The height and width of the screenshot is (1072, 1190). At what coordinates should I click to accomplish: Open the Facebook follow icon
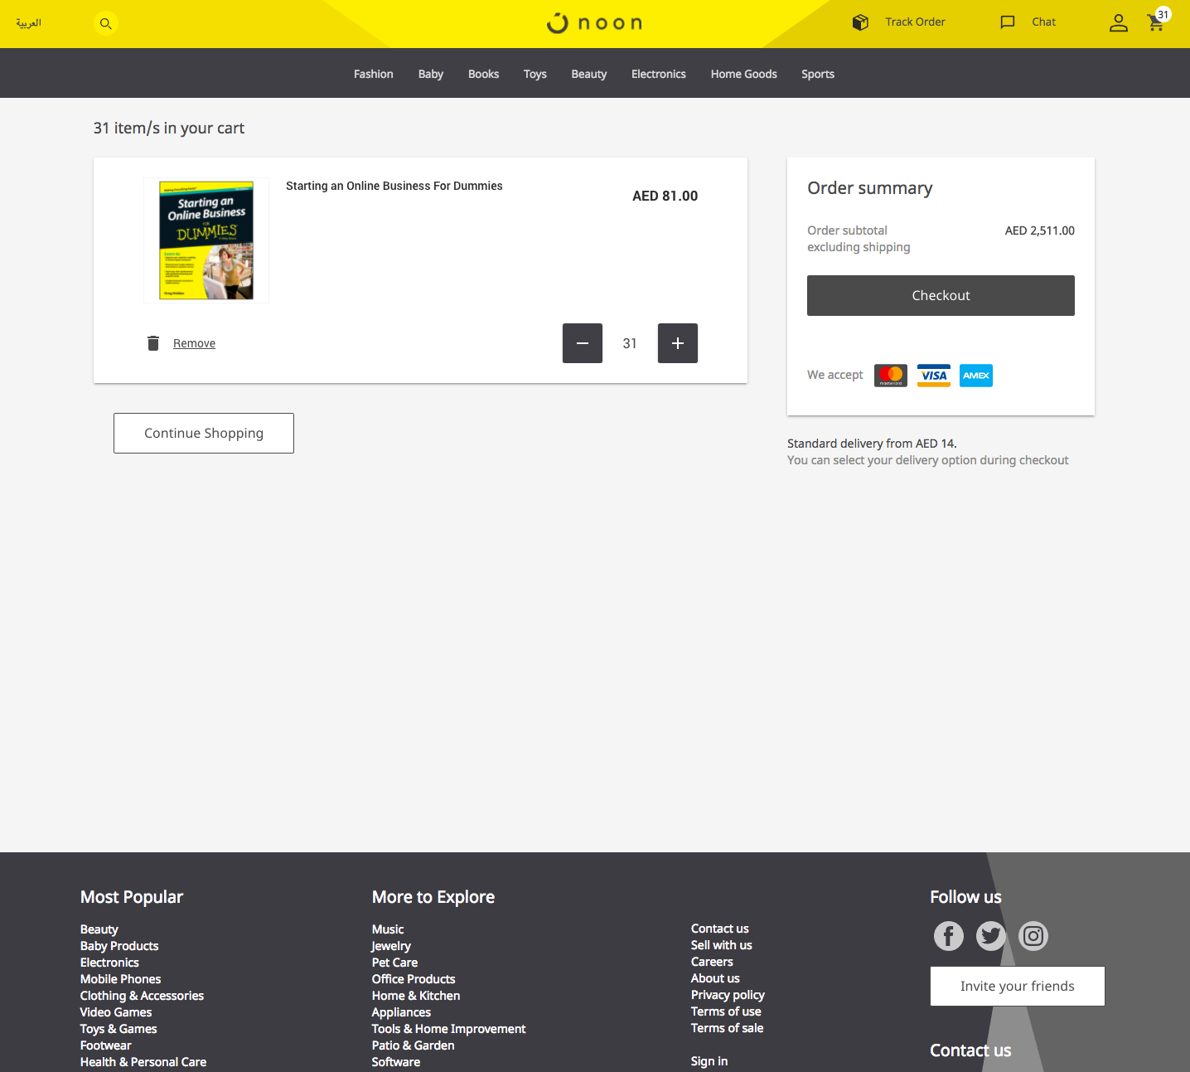click(x=949, y=936)
